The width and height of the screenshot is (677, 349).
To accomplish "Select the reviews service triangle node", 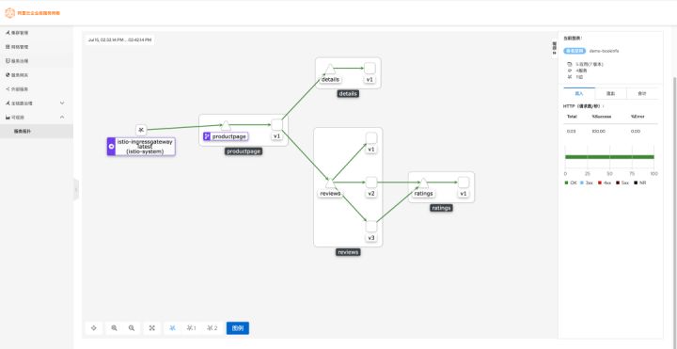I will click(x=330, y=183).
